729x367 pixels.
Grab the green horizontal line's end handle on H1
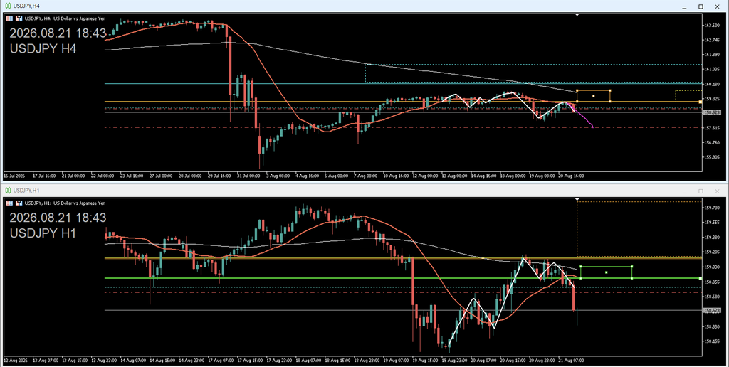point(701,278)
